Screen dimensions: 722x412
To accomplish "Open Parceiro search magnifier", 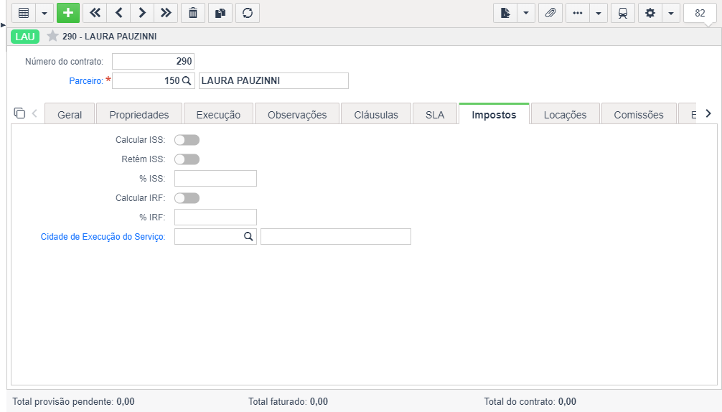I will pyautogui.click(x=187, y=80).
